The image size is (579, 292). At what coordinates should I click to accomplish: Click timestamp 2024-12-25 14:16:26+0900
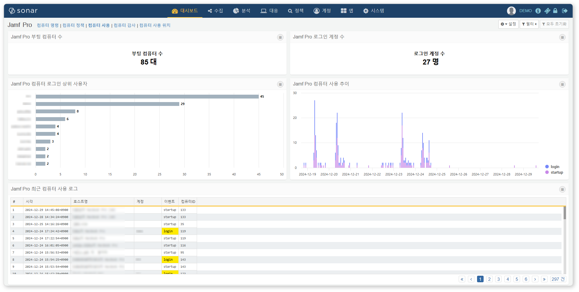(x=47, y=224)
